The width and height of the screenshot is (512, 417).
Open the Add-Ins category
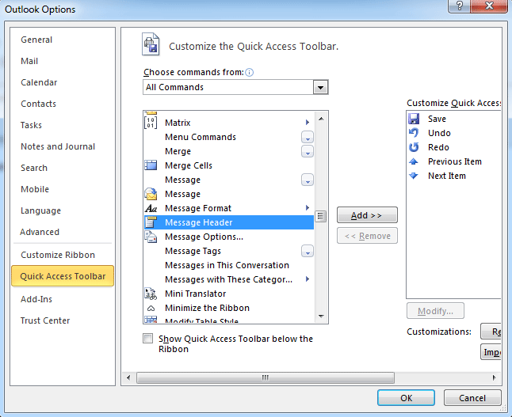coord(63,299)
